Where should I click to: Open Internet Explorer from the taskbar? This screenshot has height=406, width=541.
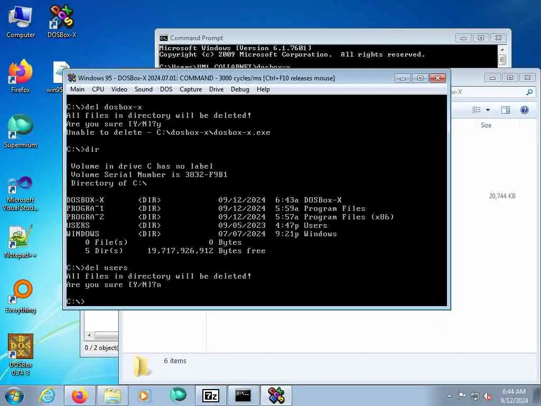(47, 395)
